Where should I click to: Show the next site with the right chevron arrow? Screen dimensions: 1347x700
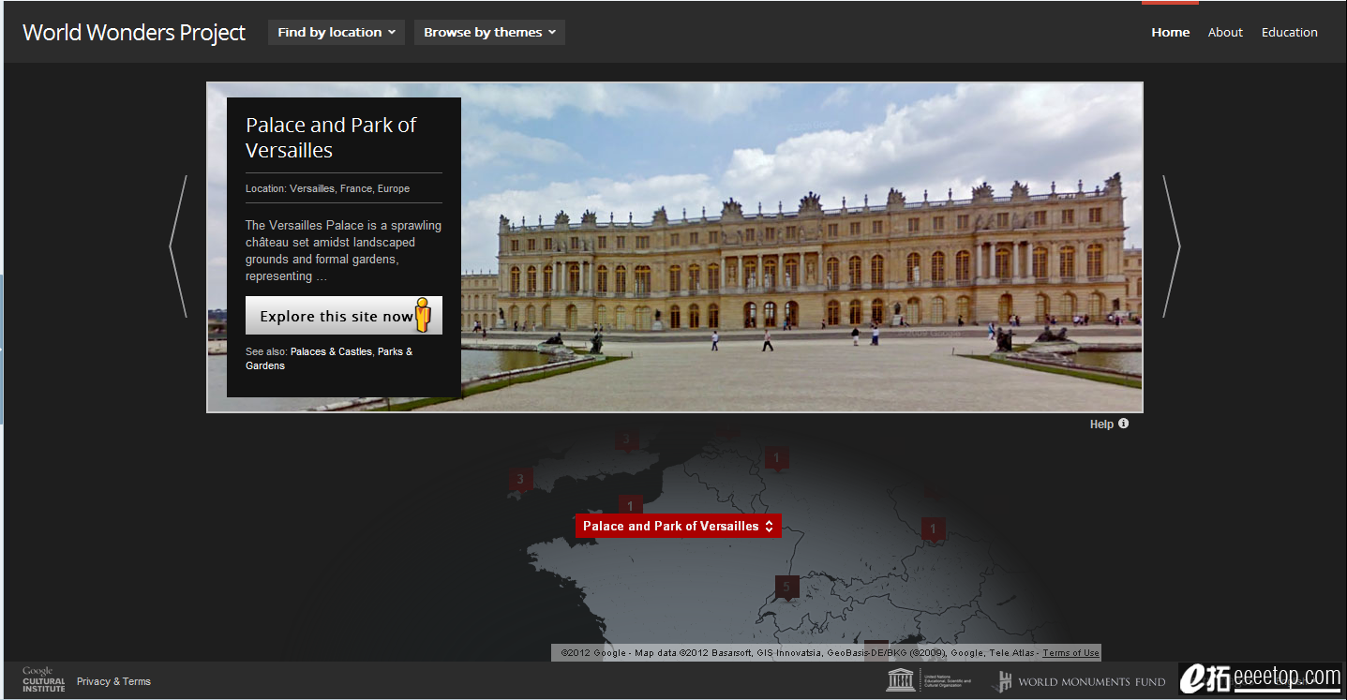[x=1171, y=246]
